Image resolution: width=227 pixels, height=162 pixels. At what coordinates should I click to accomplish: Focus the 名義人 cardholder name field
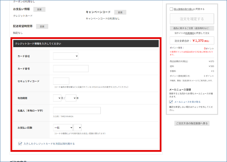77,111
